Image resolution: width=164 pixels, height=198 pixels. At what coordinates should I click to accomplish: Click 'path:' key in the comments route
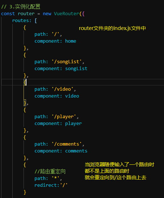(x=41, y=144)
